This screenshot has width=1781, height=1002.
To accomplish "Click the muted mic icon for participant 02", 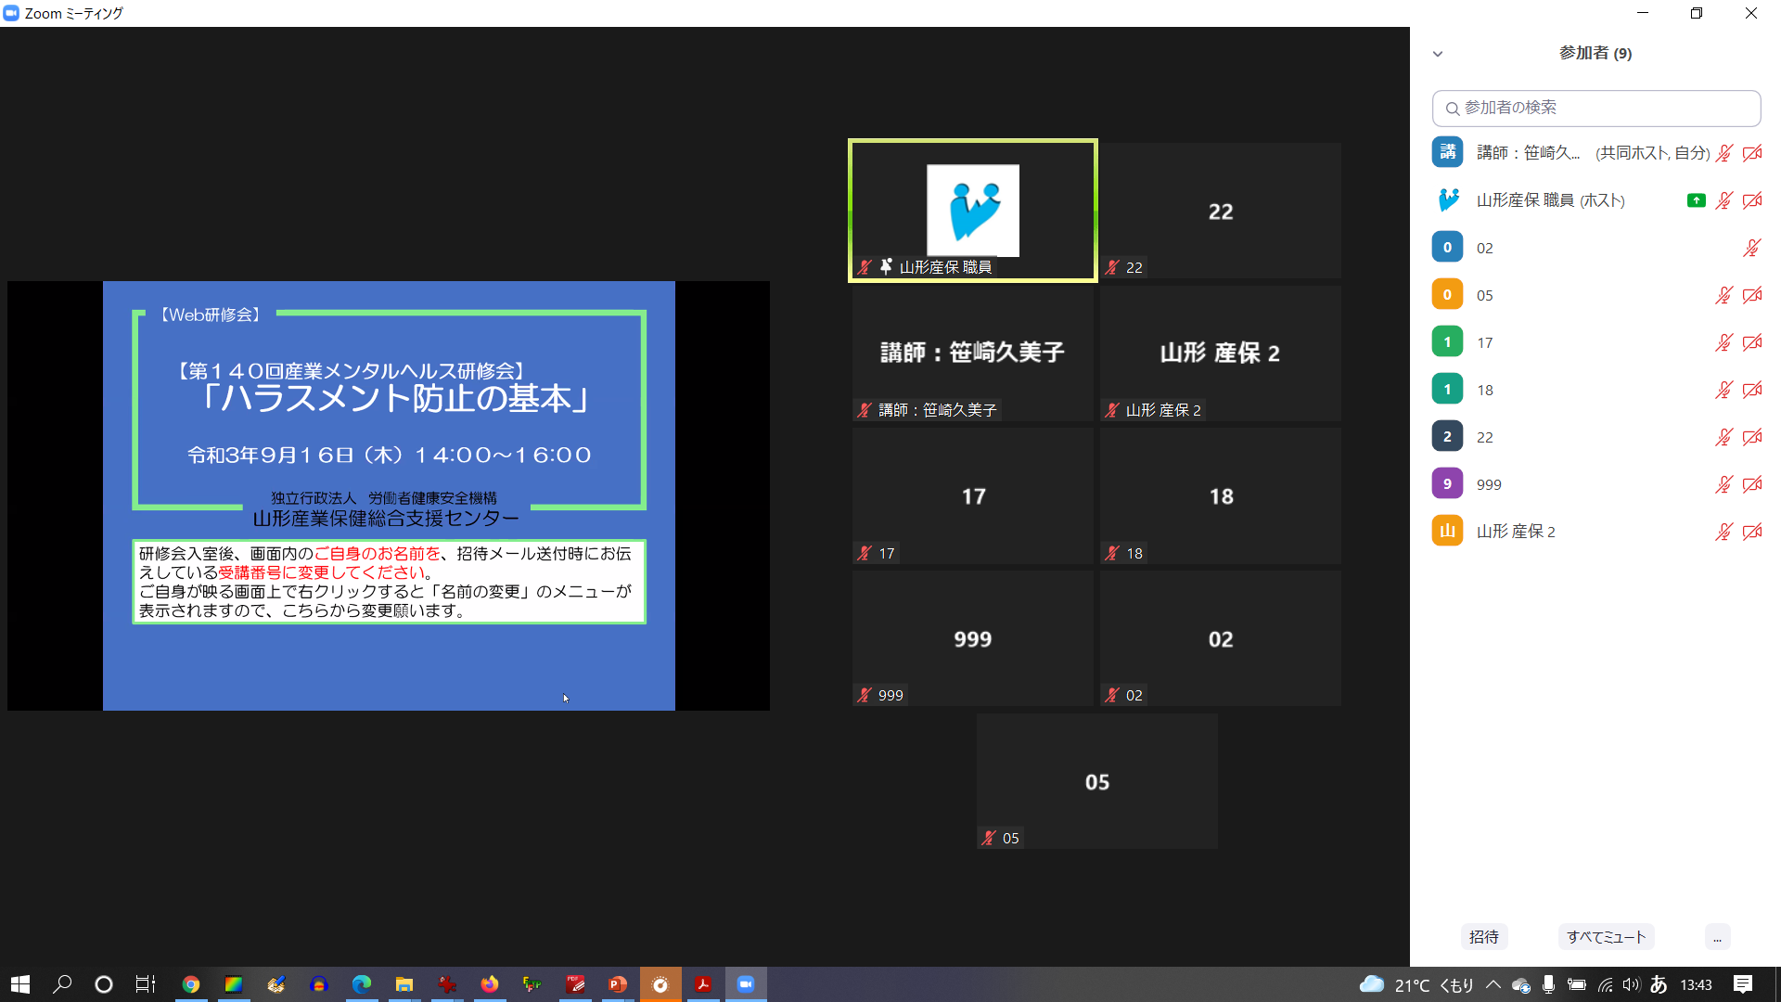I will coord(1752,248).
